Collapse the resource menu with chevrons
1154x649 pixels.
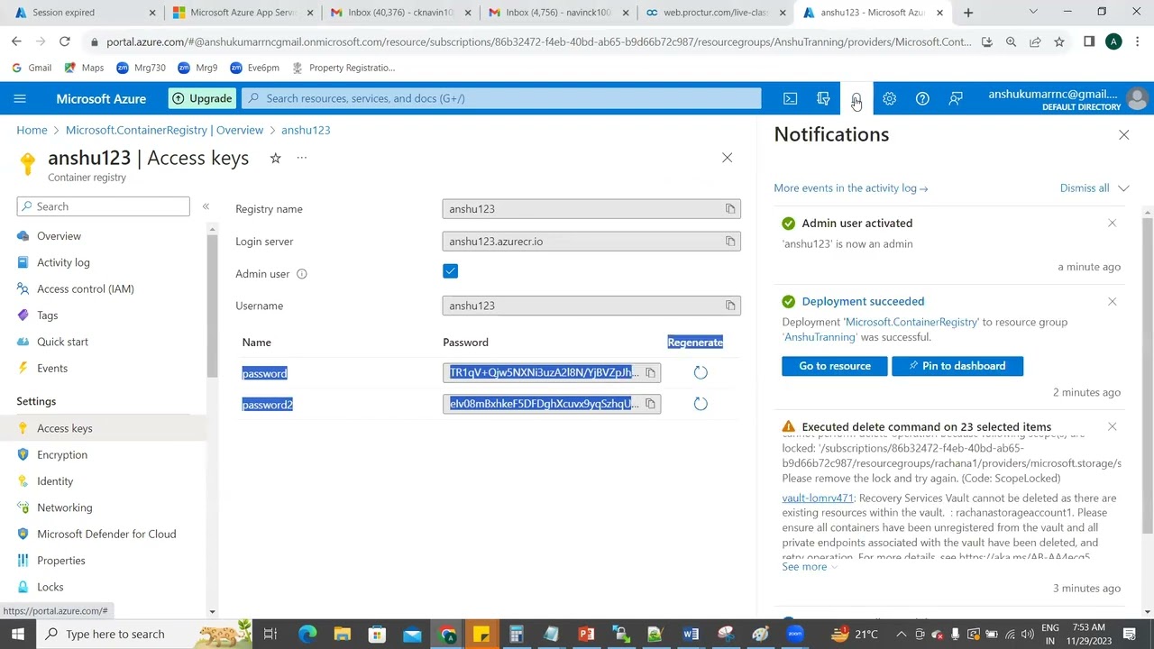point(206,206)
